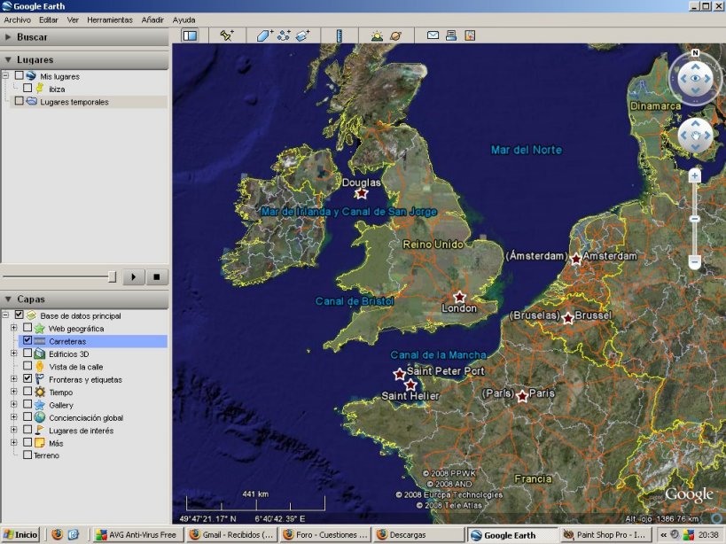
Task: Enable the Edificios 3D layer
Action: pos(27,353)
